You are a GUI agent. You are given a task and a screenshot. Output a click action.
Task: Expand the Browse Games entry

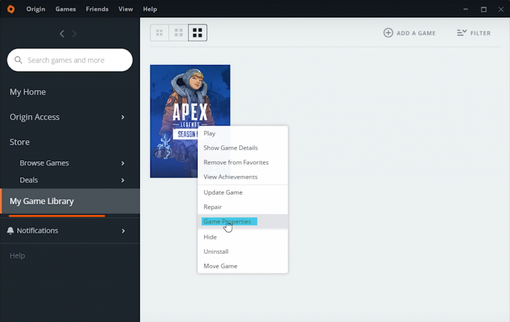122,163
